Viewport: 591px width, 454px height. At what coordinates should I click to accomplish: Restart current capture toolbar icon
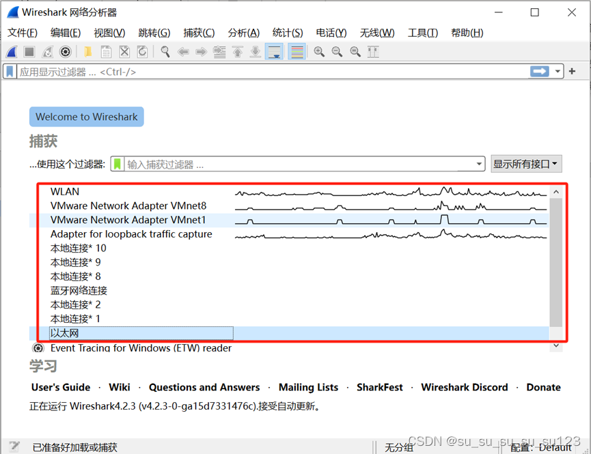coord(48,52)
